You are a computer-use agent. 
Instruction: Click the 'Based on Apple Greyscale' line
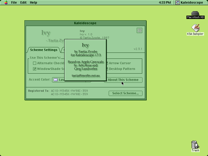pos(86,62)
